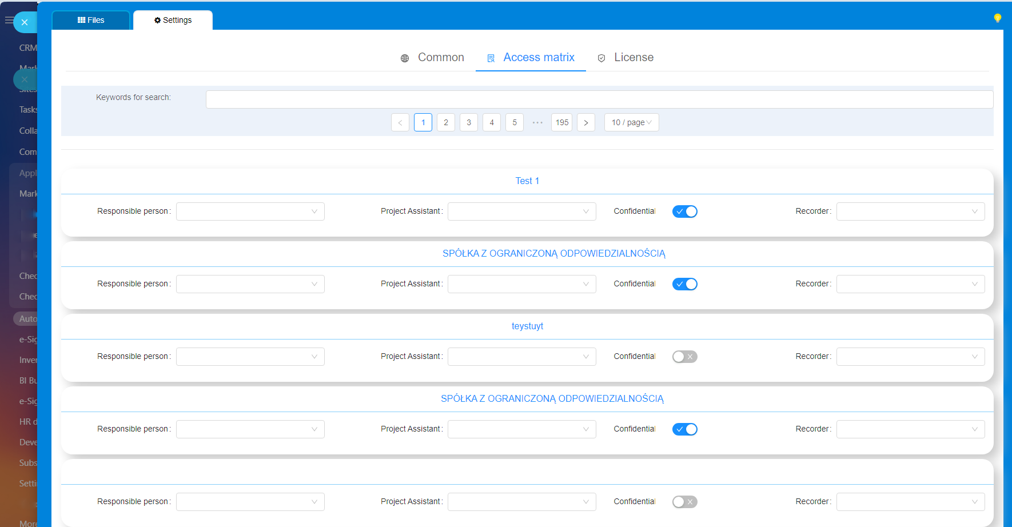
Task: Open e-Sig item below Auto in sidebar
Action: 28,340
